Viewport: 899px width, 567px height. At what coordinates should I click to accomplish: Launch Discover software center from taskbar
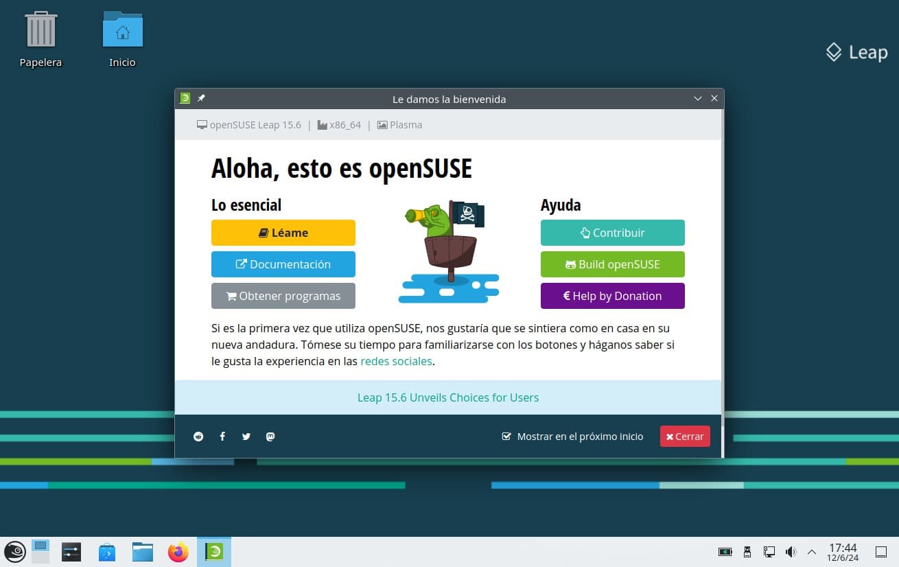[107, 552]
